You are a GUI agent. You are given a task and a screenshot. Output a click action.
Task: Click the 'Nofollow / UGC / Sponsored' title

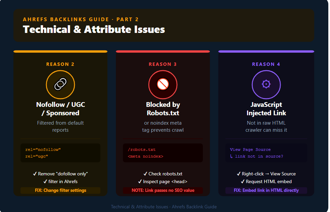pos(60,109)
